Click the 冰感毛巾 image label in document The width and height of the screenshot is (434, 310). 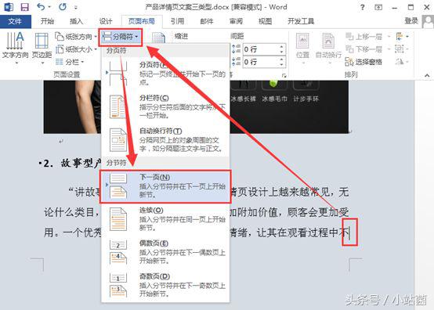274,99
